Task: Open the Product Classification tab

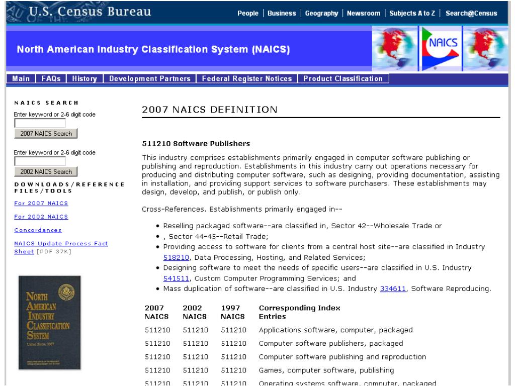Action: click(x=343, y=78)
